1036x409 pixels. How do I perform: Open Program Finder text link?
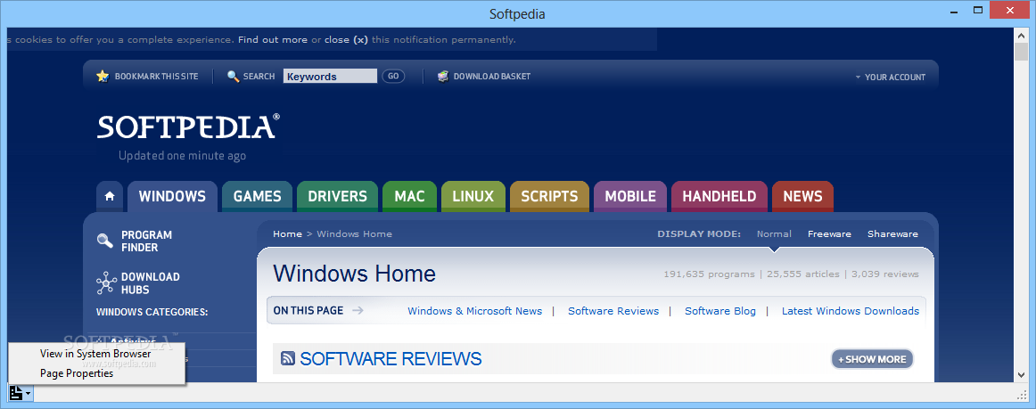point(147,241)
